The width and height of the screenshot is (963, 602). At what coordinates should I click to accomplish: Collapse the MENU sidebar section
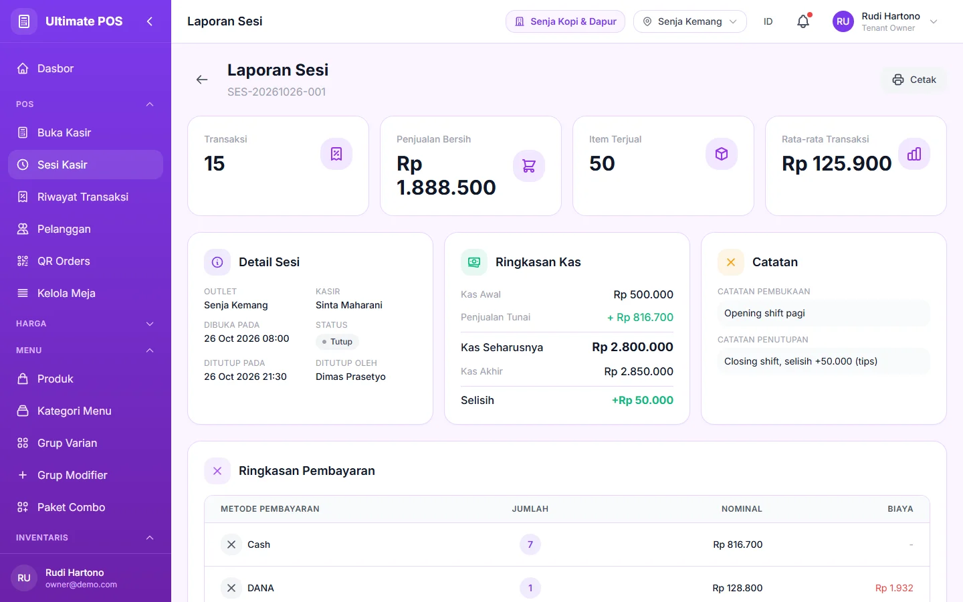click(86, 350)
